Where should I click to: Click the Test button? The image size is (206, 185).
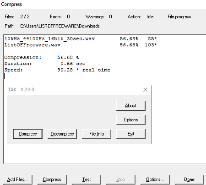click(87, 180)
